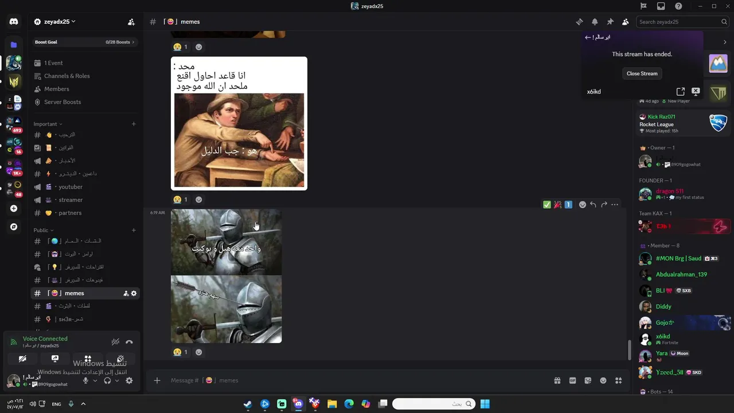The image size is (734, 413).
Task: Open User Settings gear
Action: (129, 380)
